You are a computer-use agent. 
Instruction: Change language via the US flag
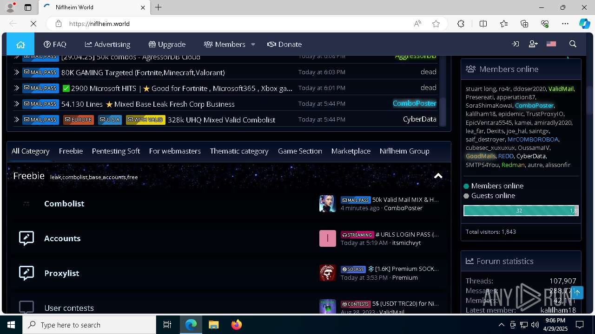click(x=551, y=44)
